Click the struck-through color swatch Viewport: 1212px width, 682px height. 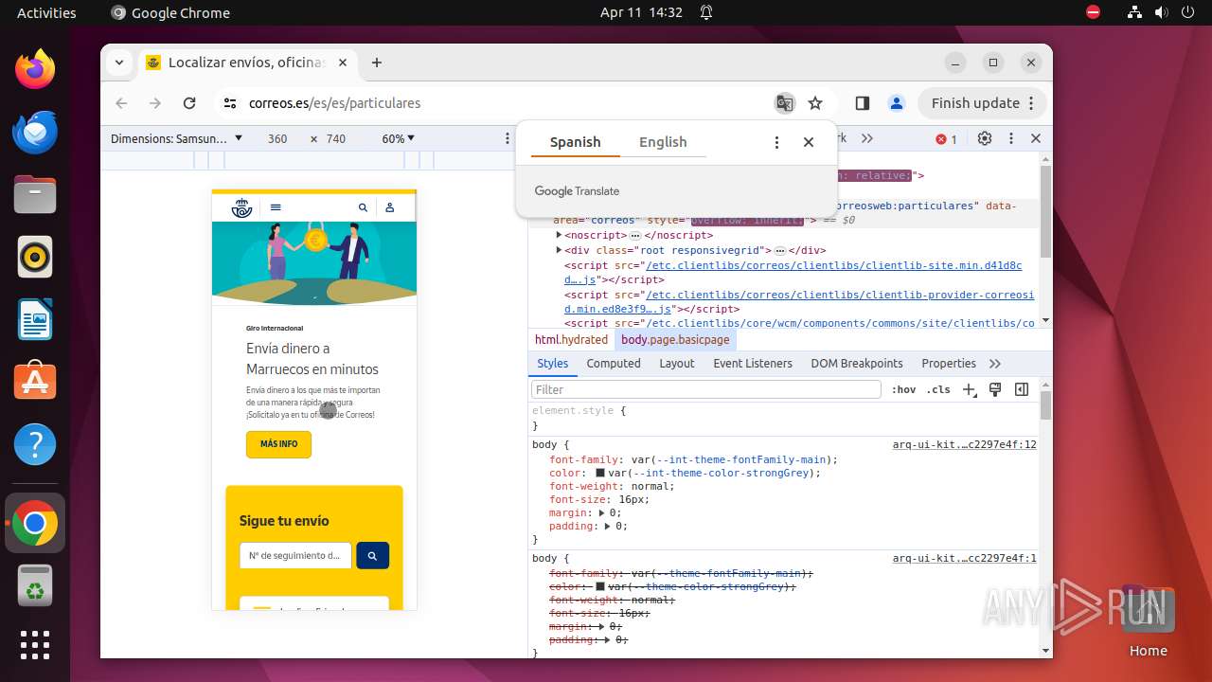pyautogui.click(x=600, y=586)
